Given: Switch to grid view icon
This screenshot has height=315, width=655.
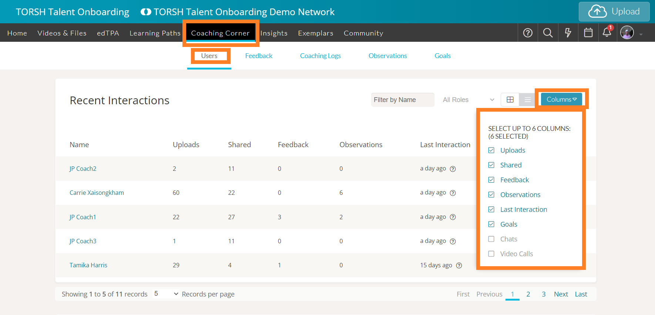Looking at the screenshot, I should 510,99.
